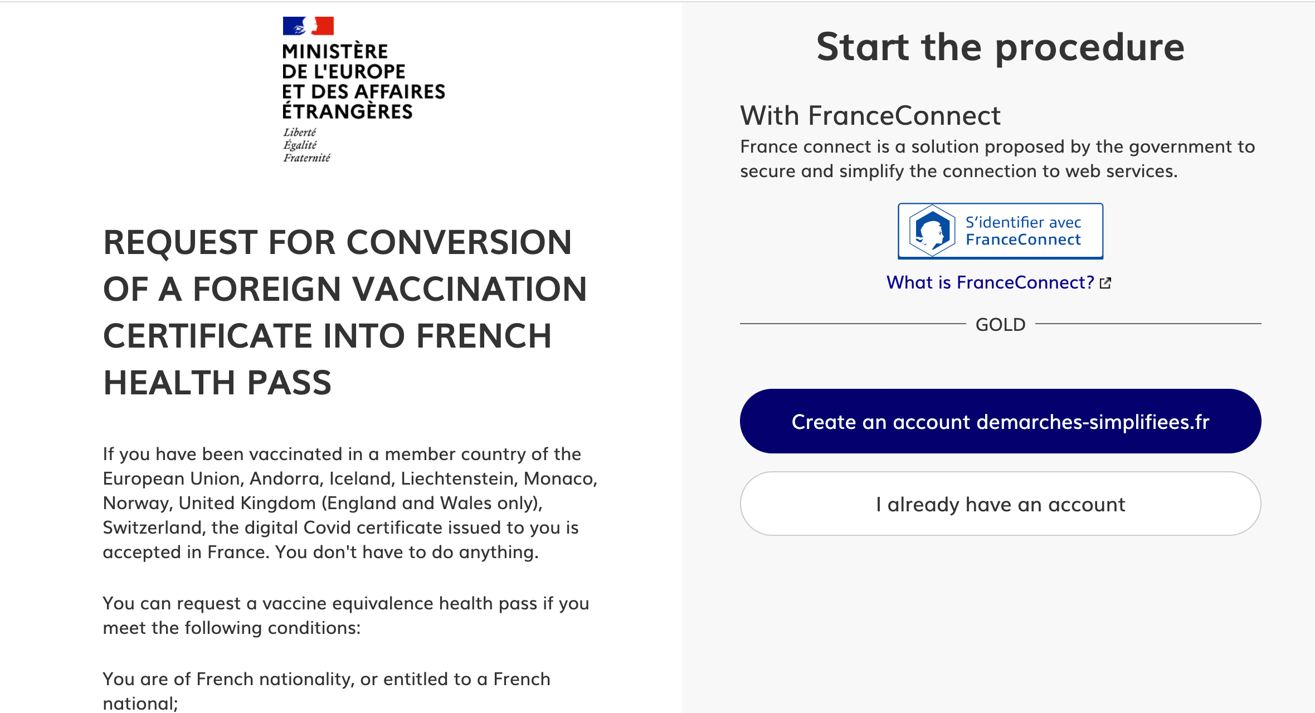Viewport: 1315px width, 713px height.
Task: Click the GOLD divider label
Action: (1000, 324)
